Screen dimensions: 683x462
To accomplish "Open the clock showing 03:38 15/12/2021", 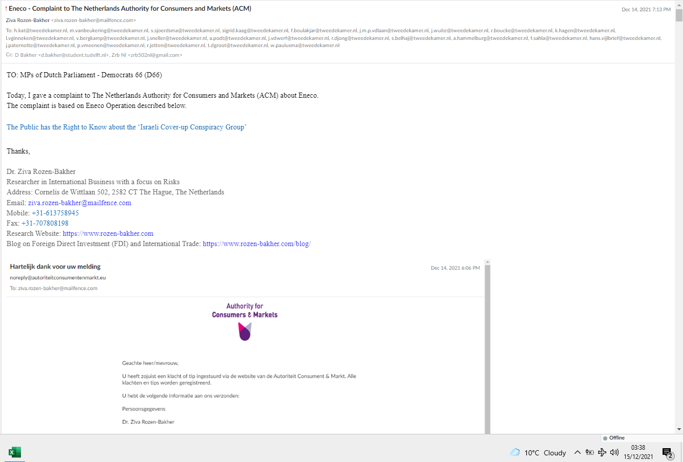I will point(638,452).
